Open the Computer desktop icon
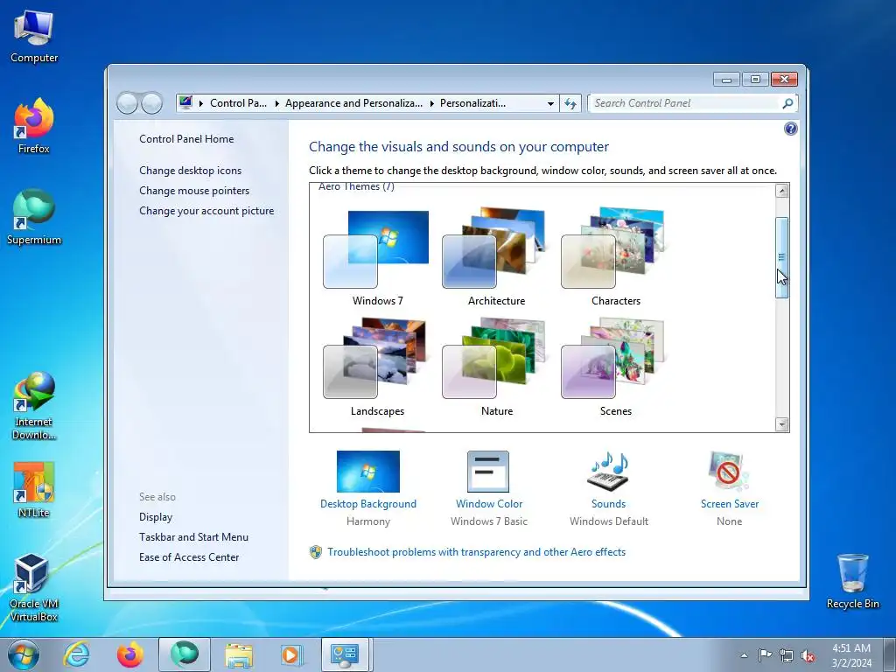The width and height of the screenshot is (896, 672). [x=34, y=37]
